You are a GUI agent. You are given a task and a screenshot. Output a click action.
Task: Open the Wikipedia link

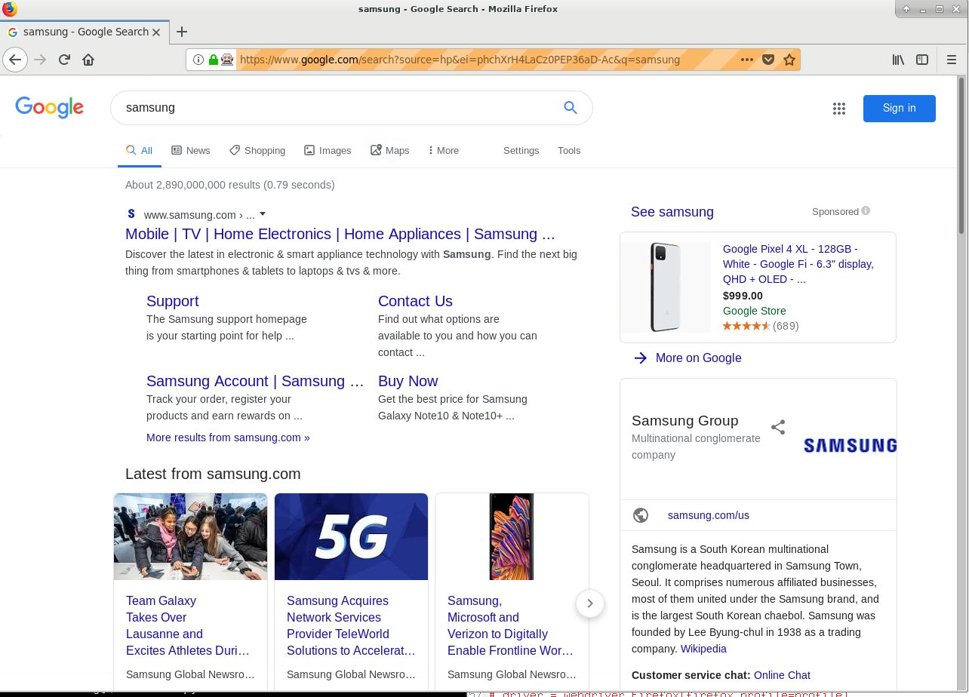(703, 649)
